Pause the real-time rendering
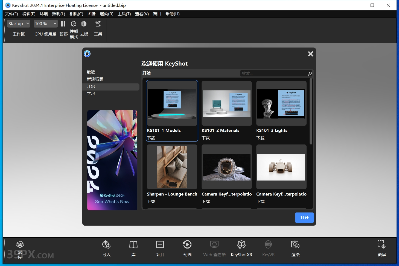The height and width of the screenshot is (266, 399). tap(63, 28)
